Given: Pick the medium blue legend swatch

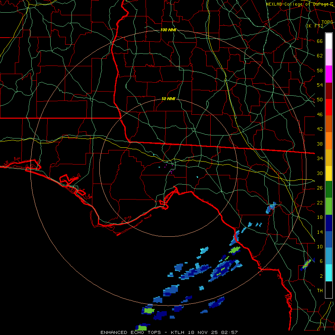Looking at the screenshot, I should tap(329, 239).
